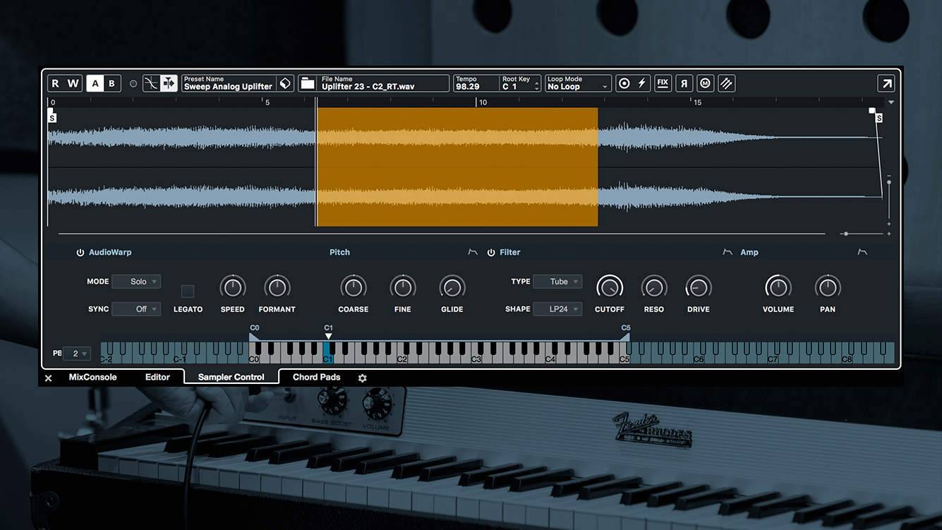Toggle the auto-scroll arrow icon
942x530 pixels.
coord(169,83)
